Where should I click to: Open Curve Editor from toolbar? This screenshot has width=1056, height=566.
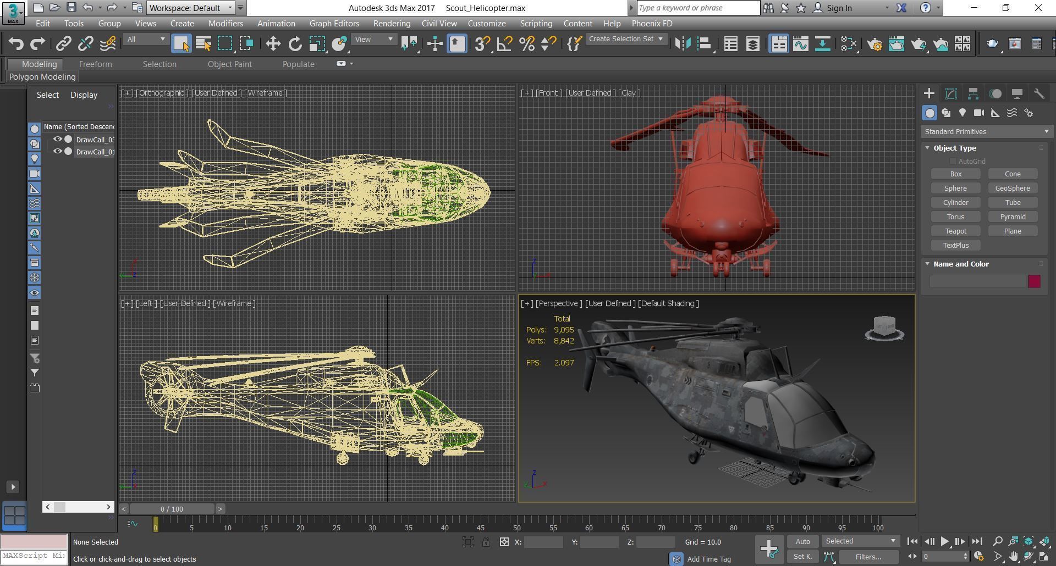pos(801,44)
